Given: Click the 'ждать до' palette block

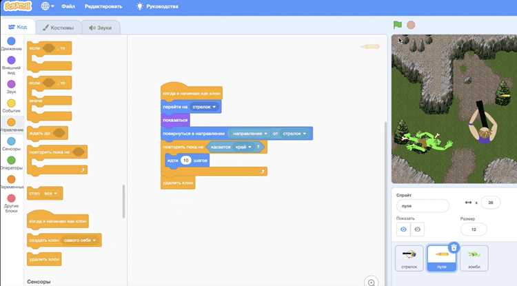Looking at the screenshot, I should click(47, 133).
